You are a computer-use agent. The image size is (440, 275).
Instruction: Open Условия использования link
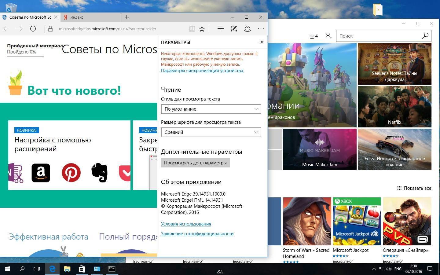tap(186, 224)
